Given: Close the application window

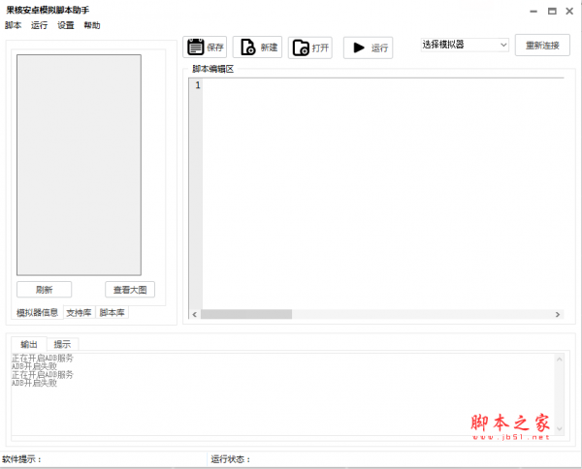Looking at the screenshot, I should (x=569, y=12).
